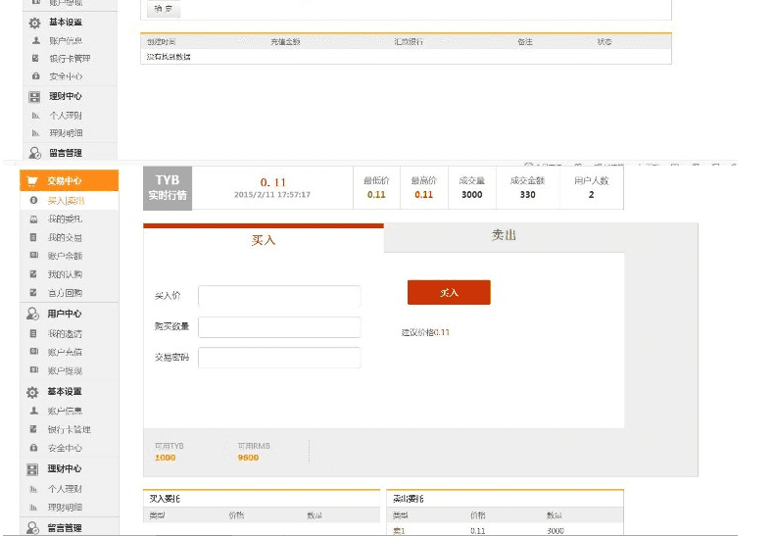Switch to the 卖出 tab
This screenshot has width=775, height=536.
504,237
